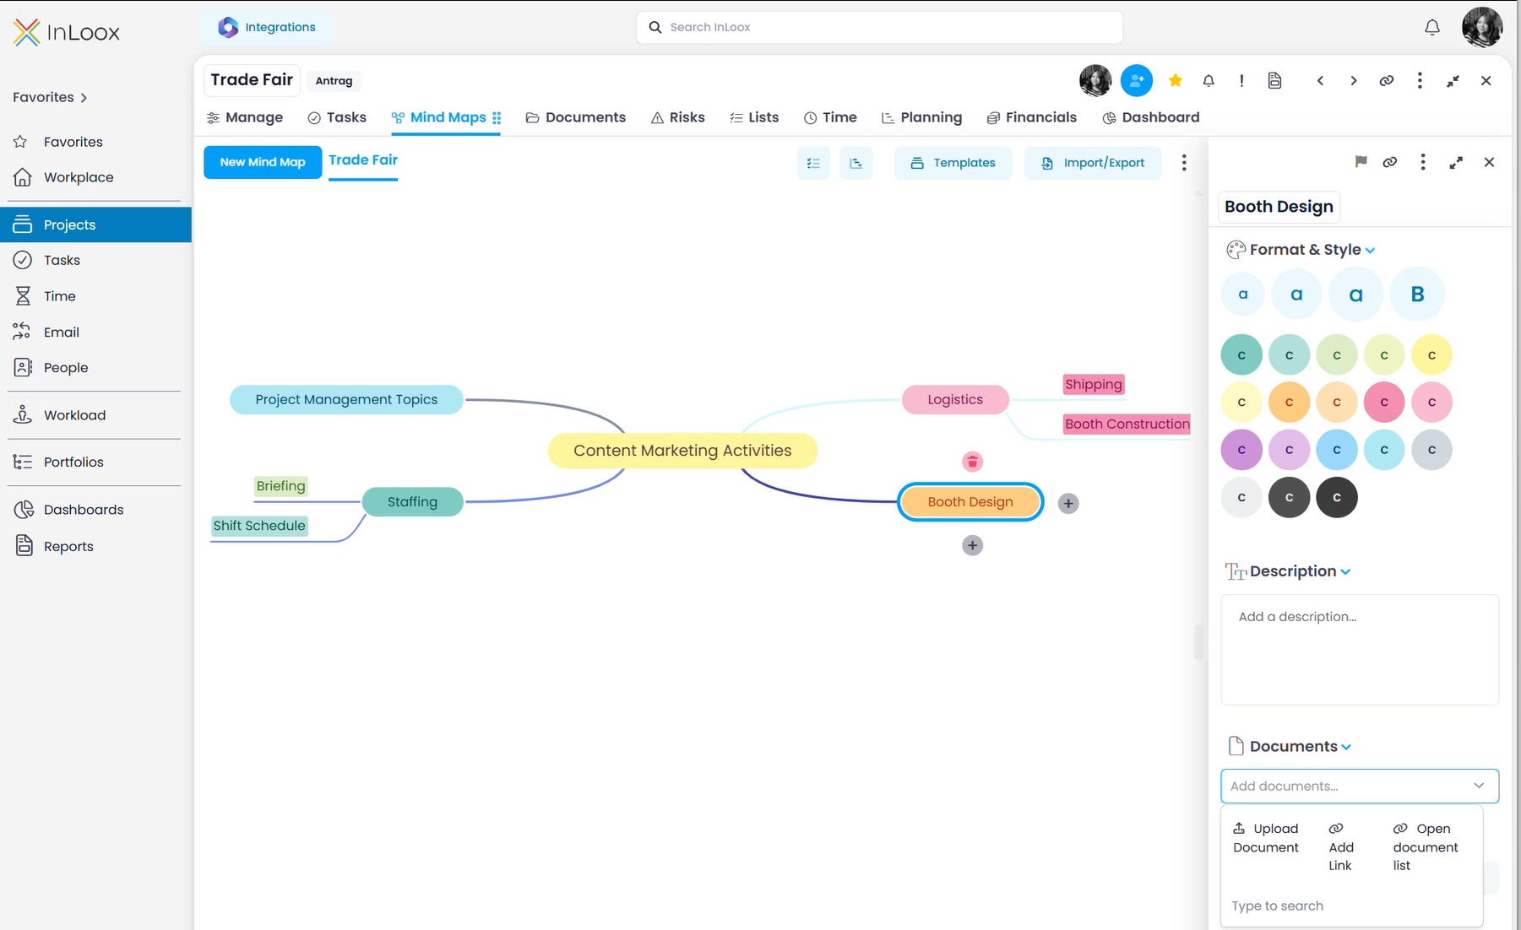The width and height of the screenshot is (1521, 930).
Task: Click the hierarchy layout icon
Action: (856, 163)
